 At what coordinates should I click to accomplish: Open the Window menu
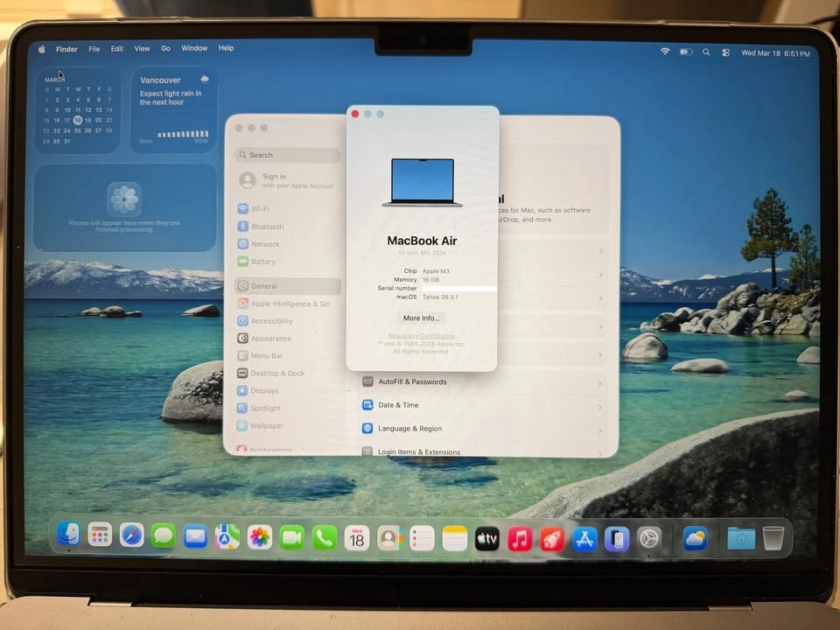coord(194,48)
